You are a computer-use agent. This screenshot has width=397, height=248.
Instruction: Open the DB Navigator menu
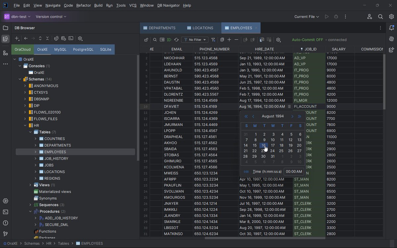[x=168, y=5]
